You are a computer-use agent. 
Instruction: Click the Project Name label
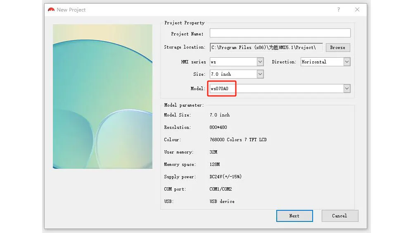(187, 34)
